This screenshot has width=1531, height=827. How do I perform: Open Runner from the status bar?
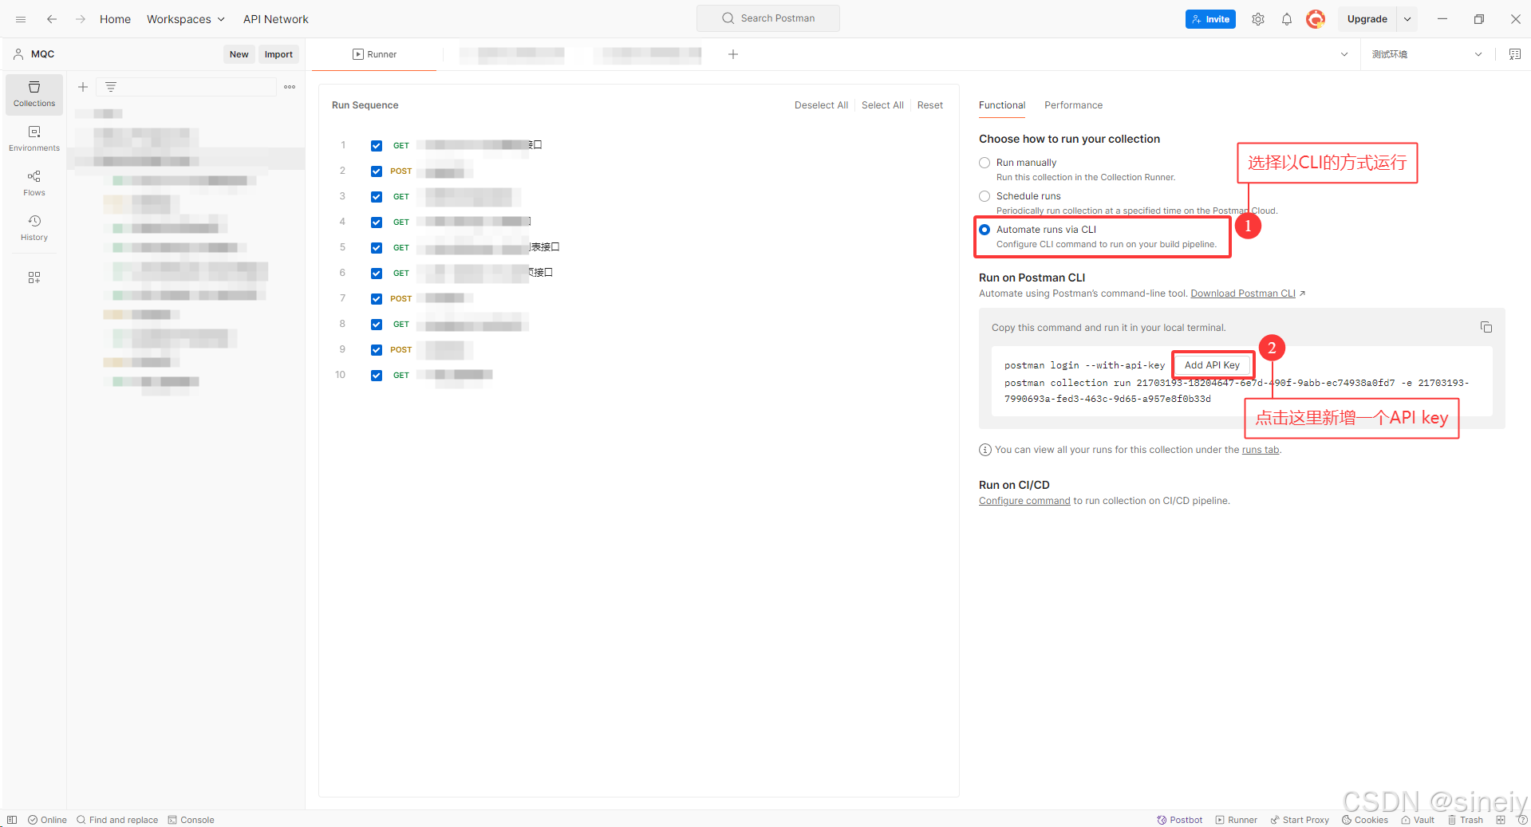pyautogui.click(x=1236, y=820)
